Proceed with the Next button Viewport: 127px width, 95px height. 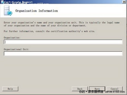[97, 89]
